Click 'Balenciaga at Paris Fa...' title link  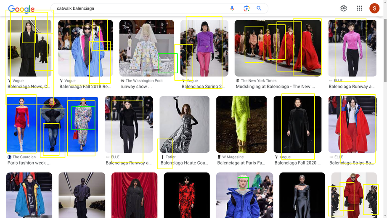pyautogui.click(x=241, y=163)
